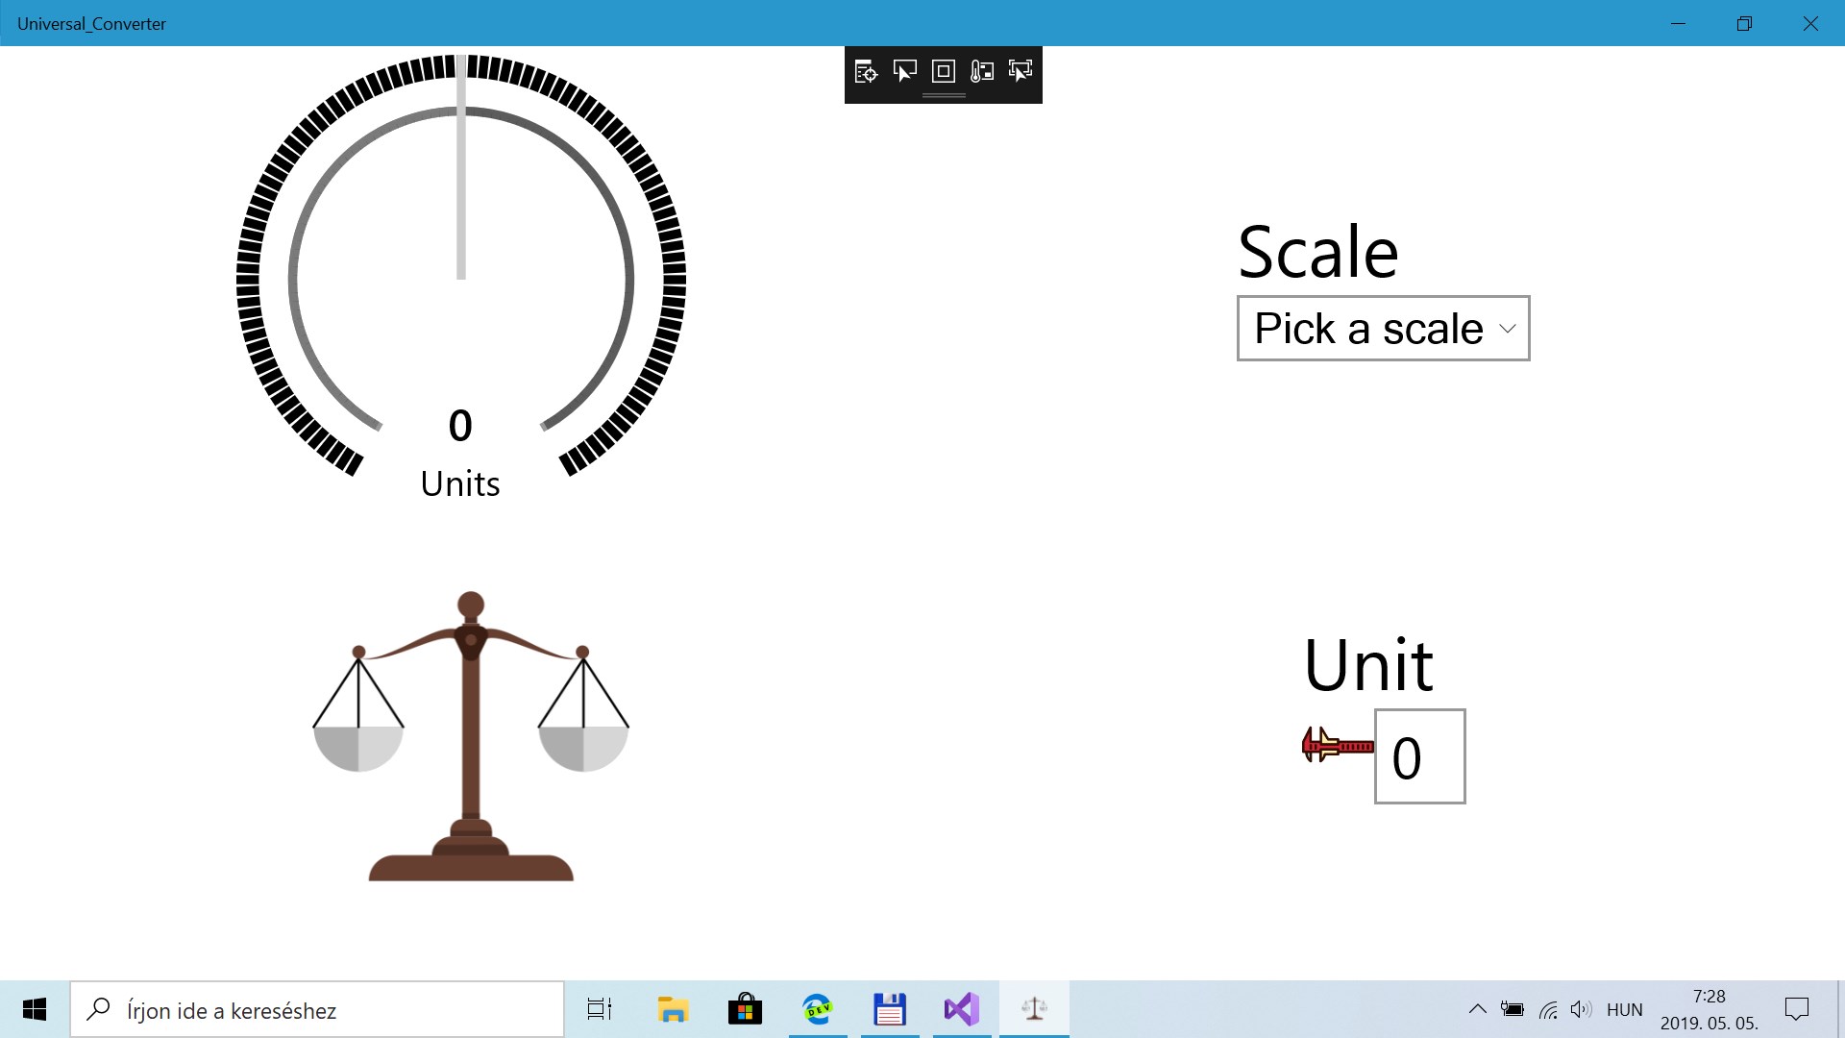Click the chevron arrow in scale combo box
Viewport: 1845px width, 1038px height.
point(1507,329)
